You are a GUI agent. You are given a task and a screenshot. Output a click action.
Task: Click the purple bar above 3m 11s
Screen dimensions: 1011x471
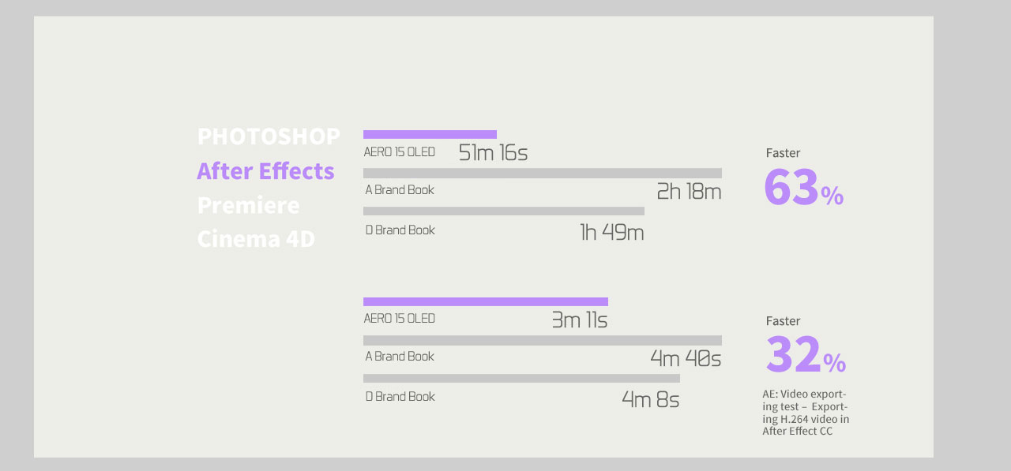tap(485, 301)
